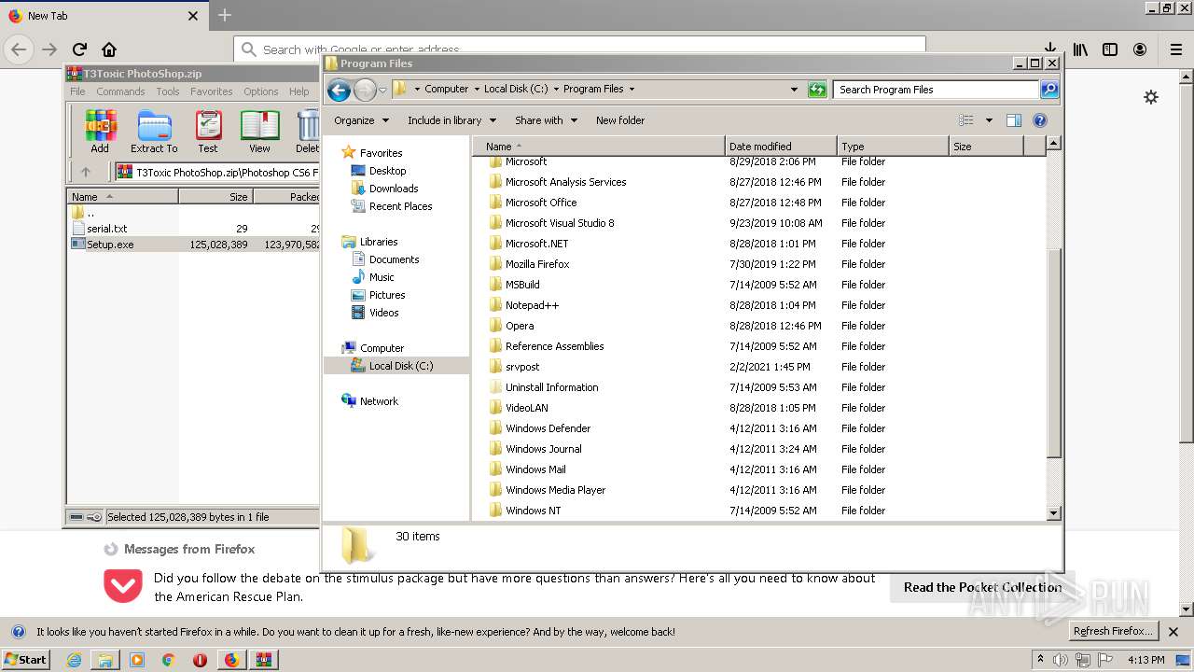1194x672 pixels.
Task: Click the New folder button
Action: [x=620, y=120]
